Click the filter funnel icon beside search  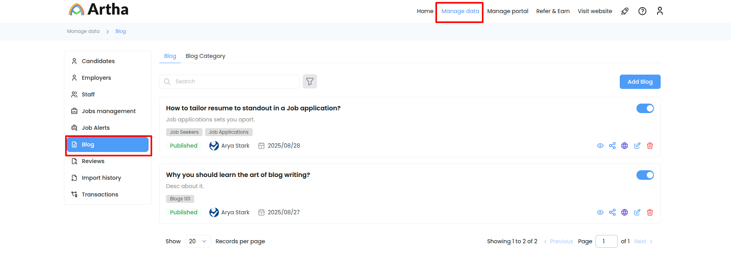[309, 81]
